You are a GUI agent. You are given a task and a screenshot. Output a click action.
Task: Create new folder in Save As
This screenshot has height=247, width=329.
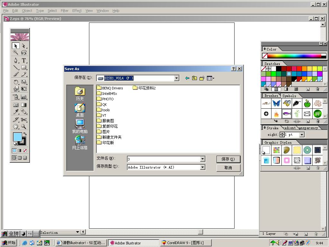click(x=202, y=78)
